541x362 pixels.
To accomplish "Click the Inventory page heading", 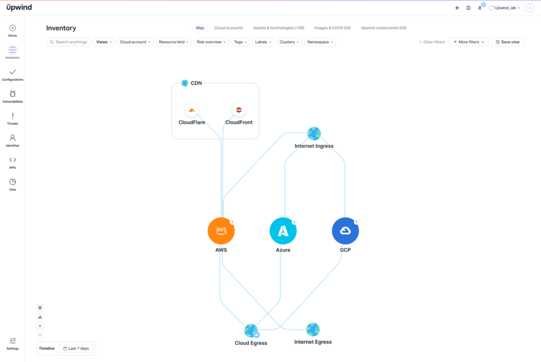I will point(61,28).
